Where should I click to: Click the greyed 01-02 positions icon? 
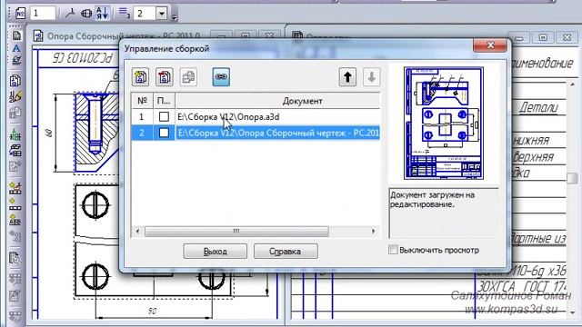pyautogui.click(x=15, y=235)
